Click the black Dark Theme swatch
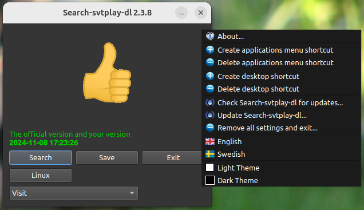364x210 pixels. coord(210,180)
